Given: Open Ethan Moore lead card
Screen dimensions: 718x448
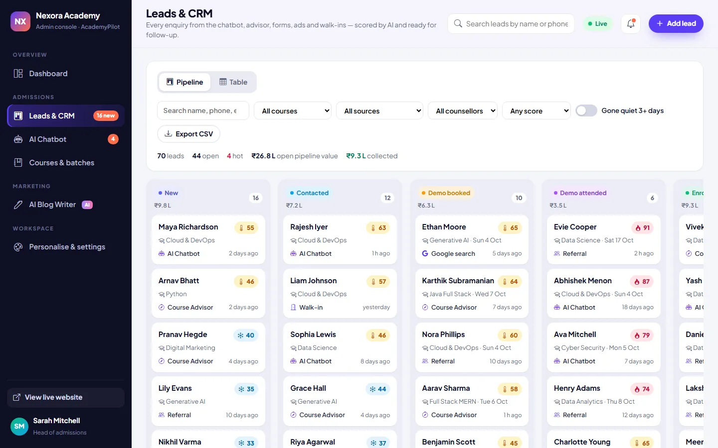Looking at the screenshot, I should tap(472, 240).
